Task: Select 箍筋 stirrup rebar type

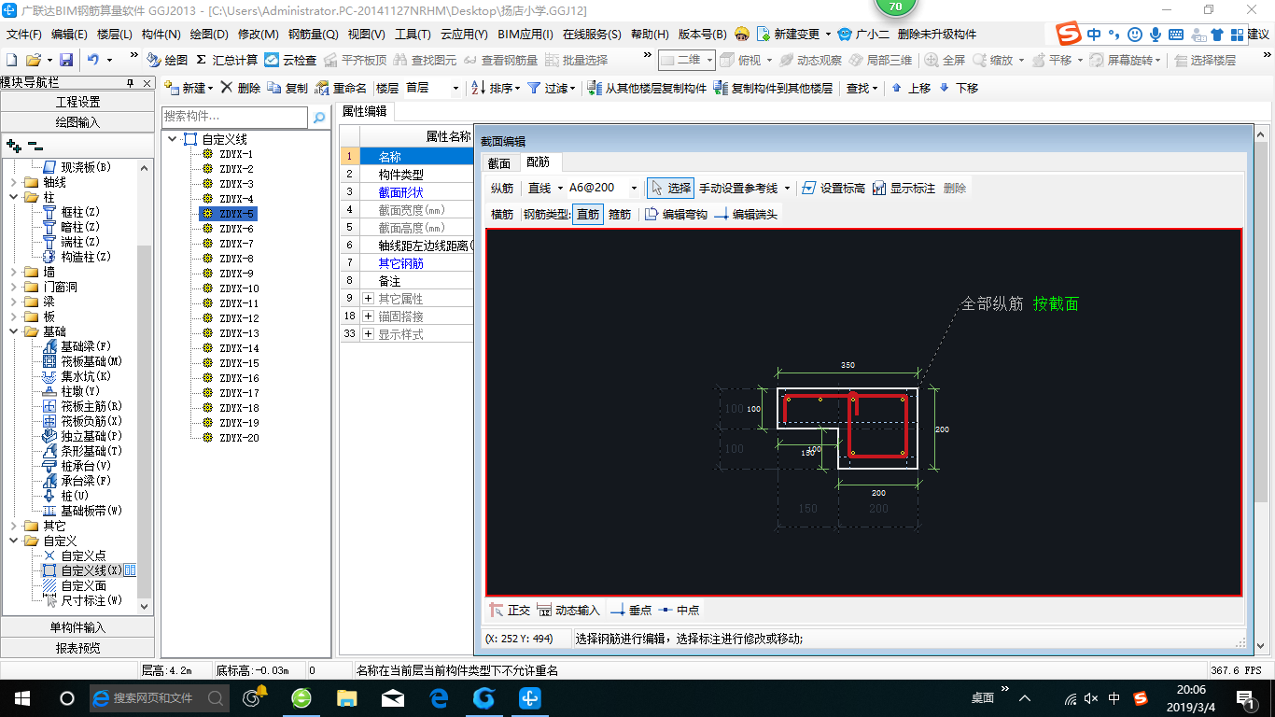Action: point(620,214)
